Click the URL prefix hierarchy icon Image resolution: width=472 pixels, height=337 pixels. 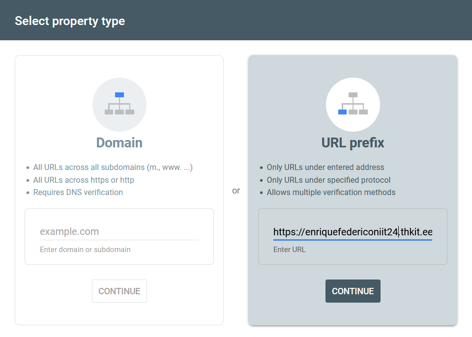353,105
